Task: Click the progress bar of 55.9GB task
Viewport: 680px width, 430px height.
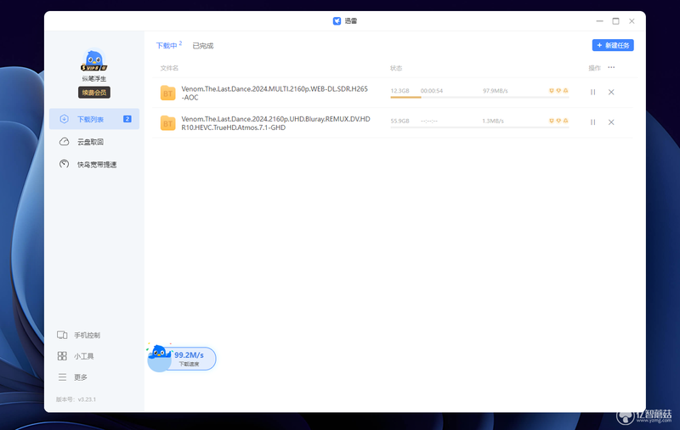Action: [479, 127]
